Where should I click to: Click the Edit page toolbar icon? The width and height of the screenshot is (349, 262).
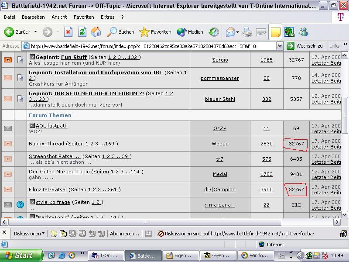click(x=261, y=32)
